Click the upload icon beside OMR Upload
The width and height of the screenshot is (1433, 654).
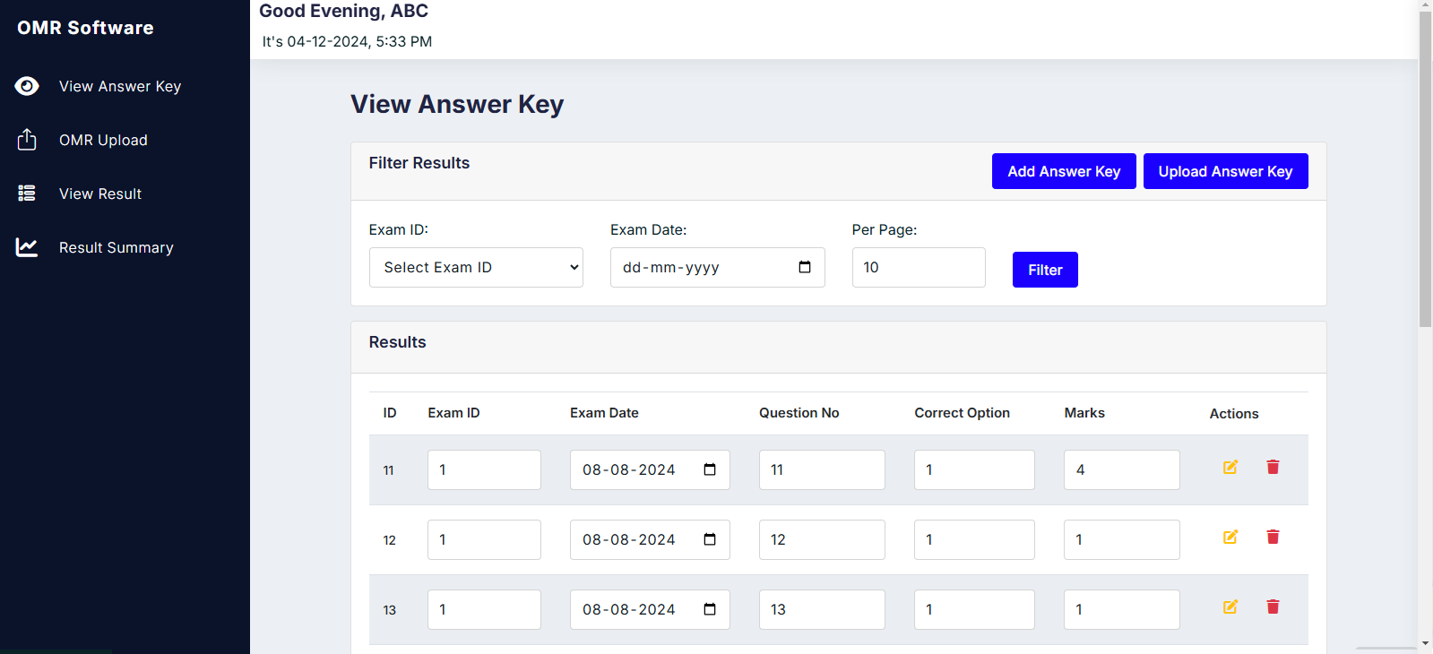pyautogui.click(x=27, y=140)
